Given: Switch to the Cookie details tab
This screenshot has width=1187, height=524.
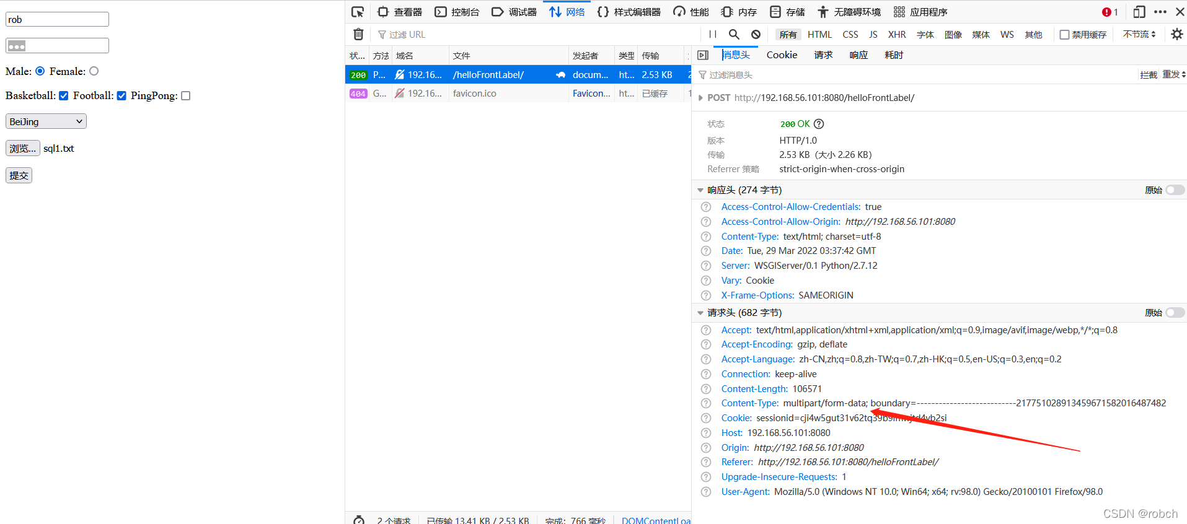Looking at the screenshot, I should [782, 55].
